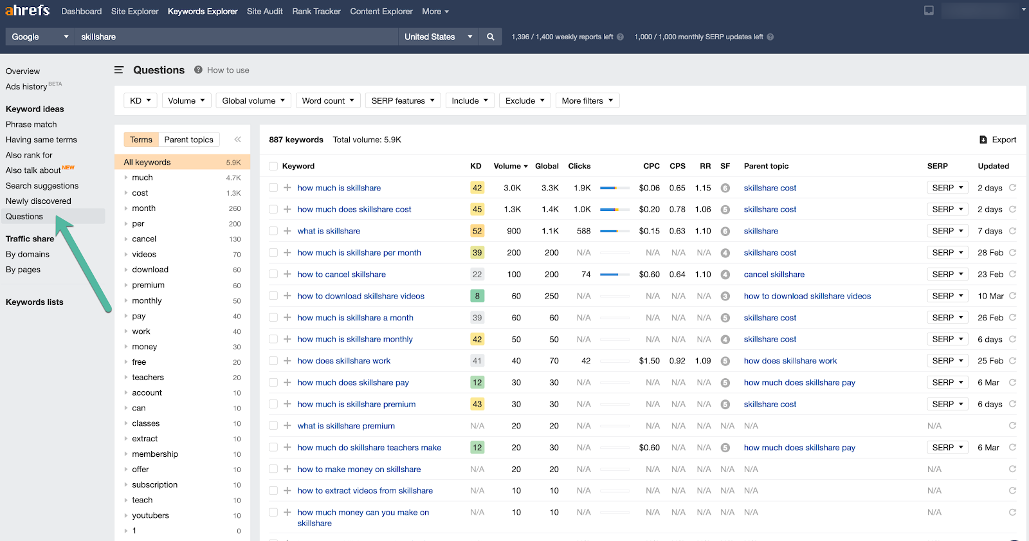Toggle the select-all Keyword header checkbox
Screen dimensions: 1029x541
tap(273, 166)
